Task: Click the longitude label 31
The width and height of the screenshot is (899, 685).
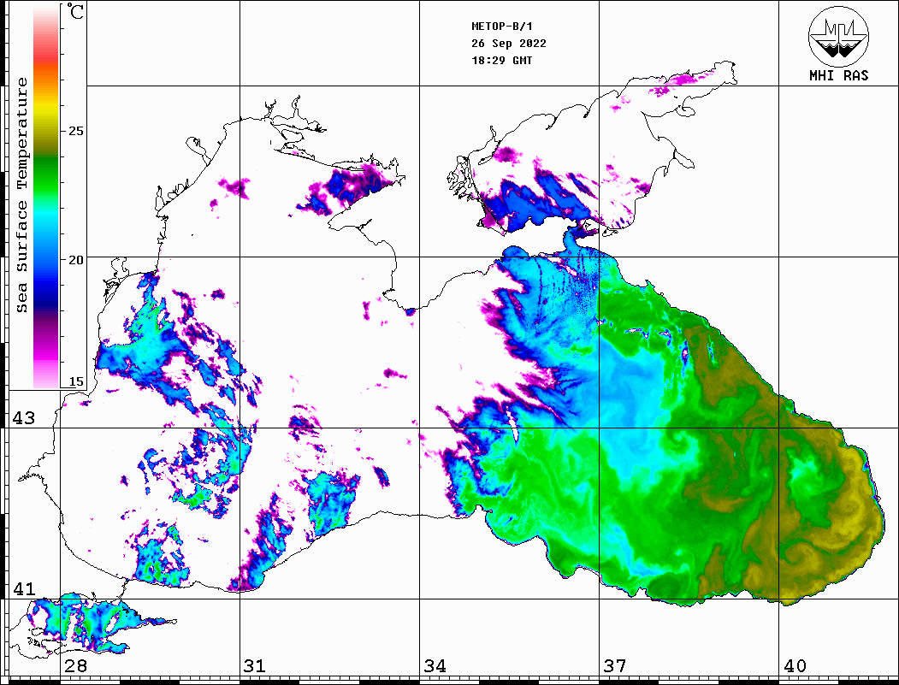Action: [x=255, y=665]
